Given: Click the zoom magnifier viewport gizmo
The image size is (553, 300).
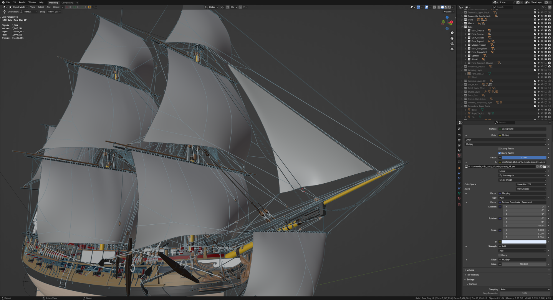Looking at the screenshot, I should click(452, 33).
